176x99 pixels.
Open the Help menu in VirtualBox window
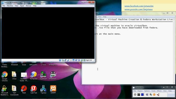click(35, 6)
